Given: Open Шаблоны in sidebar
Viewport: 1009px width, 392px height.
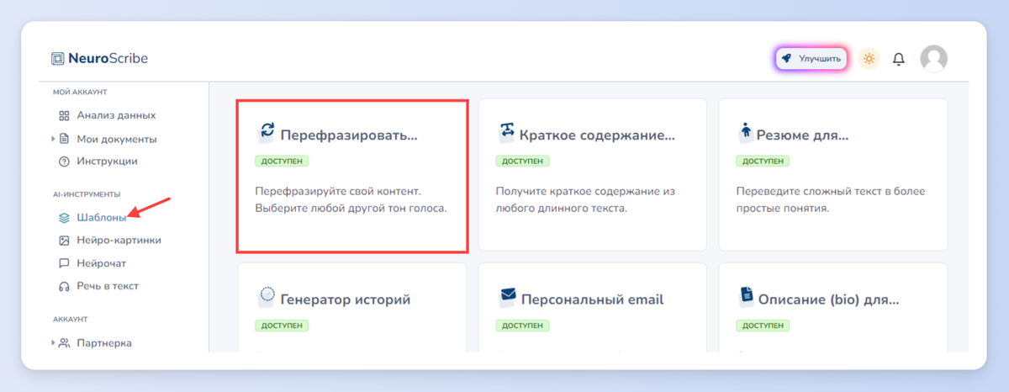Looking at the screenshot, I should (x=102, y=217).
